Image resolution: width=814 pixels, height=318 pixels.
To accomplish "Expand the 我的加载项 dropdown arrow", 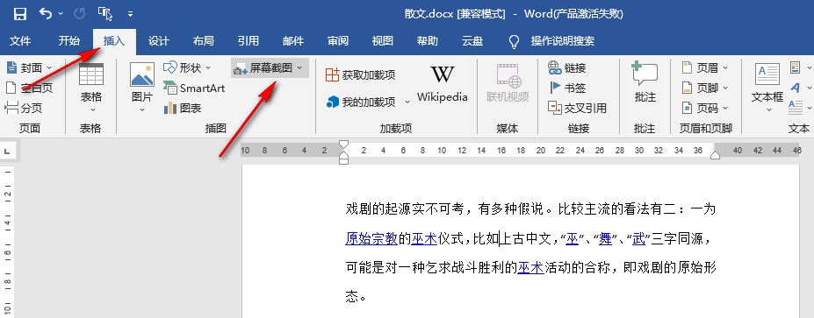I will 407,102.
